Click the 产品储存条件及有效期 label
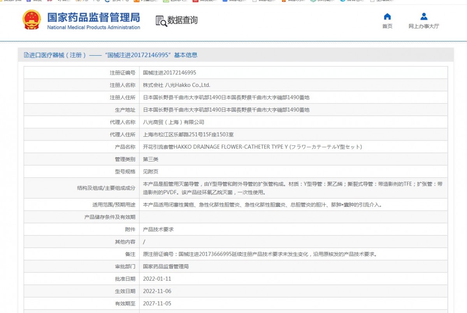The image size is (467, 313). pyautogui.click(x=110, y=217)
